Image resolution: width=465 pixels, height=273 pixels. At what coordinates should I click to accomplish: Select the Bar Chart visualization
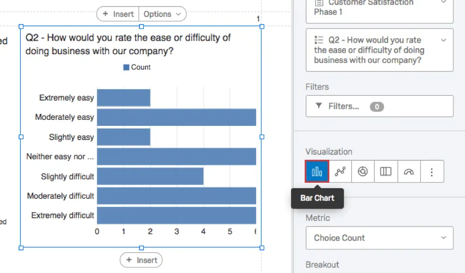[317, 172]
